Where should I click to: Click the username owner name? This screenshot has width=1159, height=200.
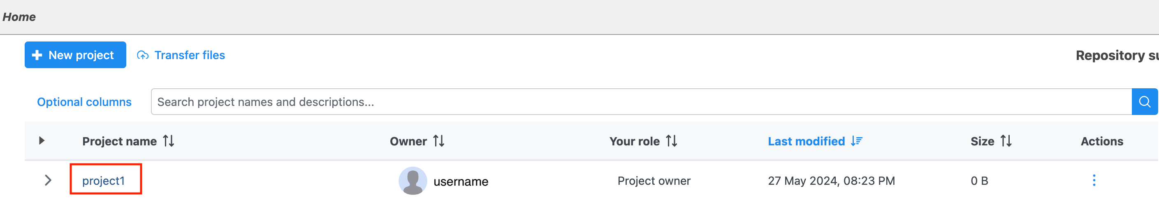[x=461, y=182]
